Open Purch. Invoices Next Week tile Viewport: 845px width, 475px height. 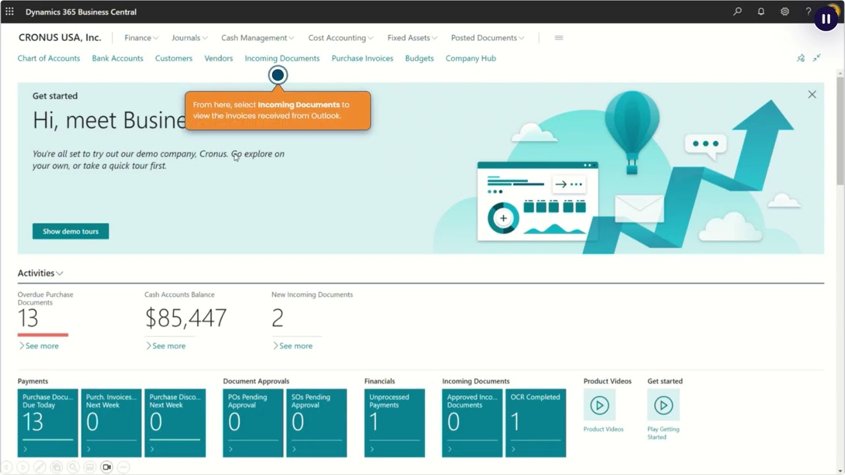tap(111, 423)
